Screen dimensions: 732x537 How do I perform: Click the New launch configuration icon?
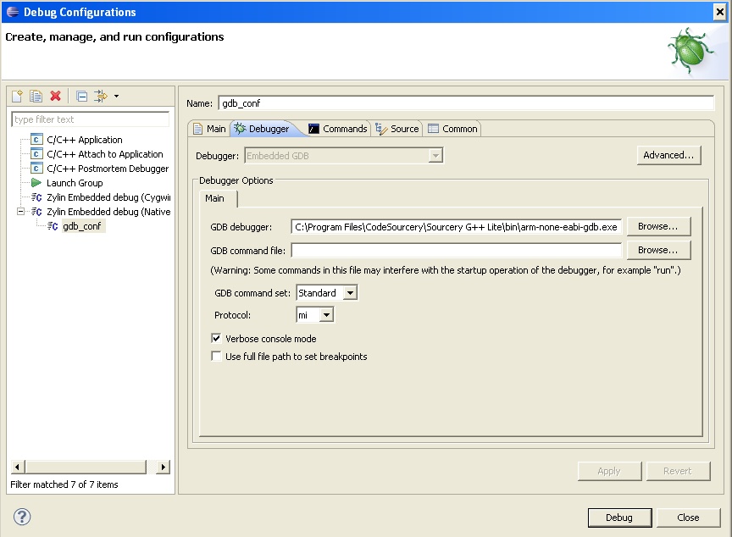pos(17,97)
